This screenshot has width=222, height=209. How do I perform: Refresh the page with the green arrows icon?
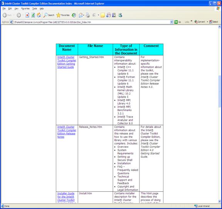tap(33, 15)
